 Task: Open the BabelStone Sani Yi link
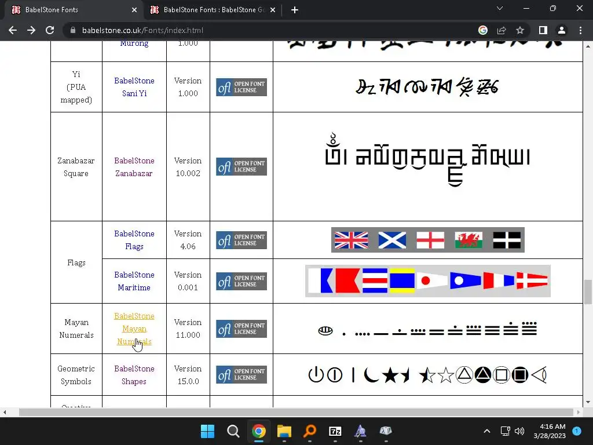134,87
